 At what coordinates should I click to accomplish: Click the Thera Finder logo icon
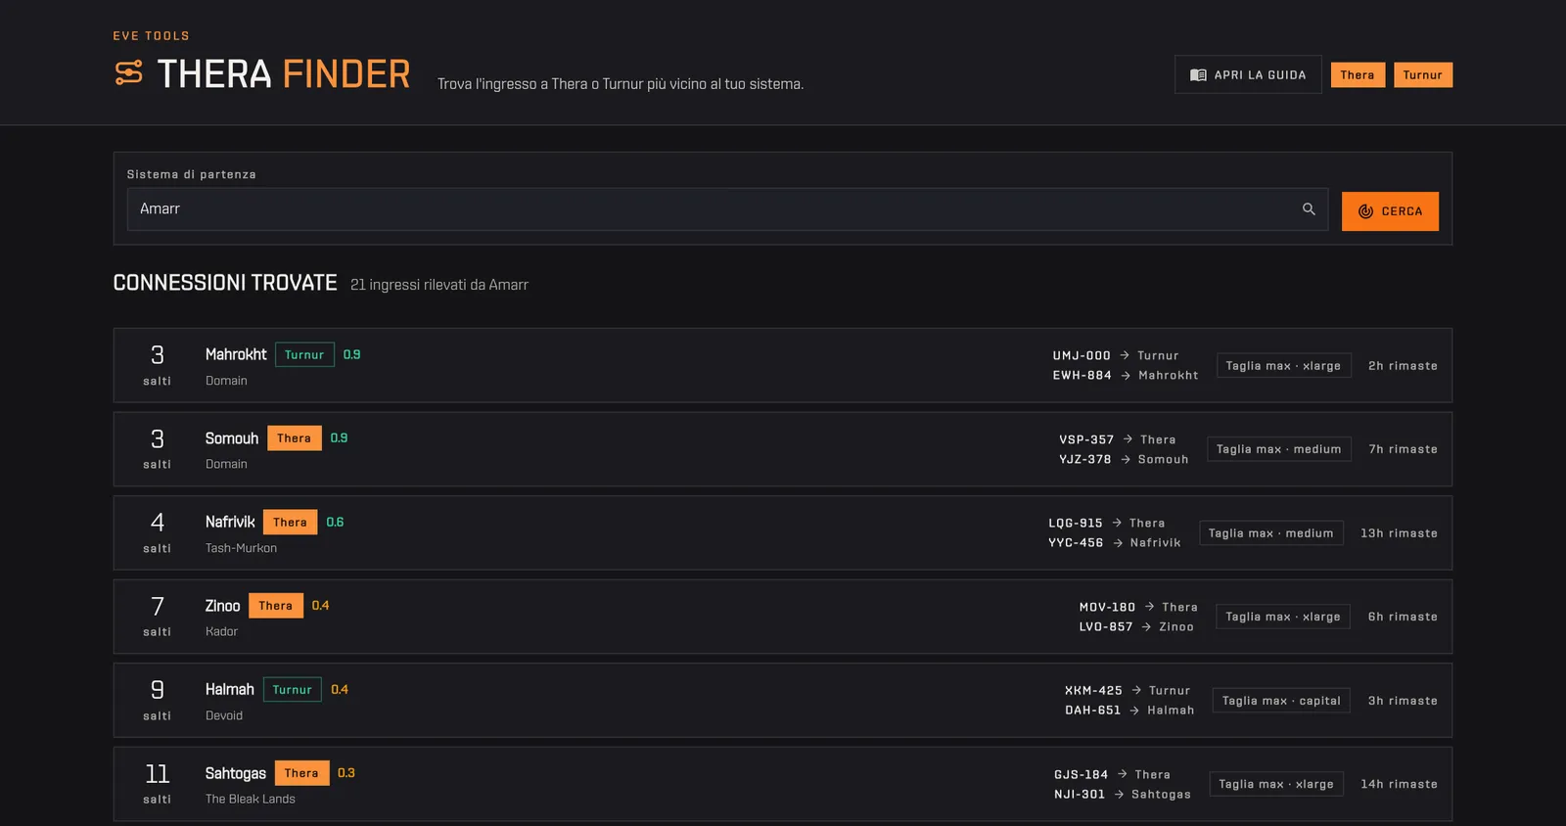128,73
